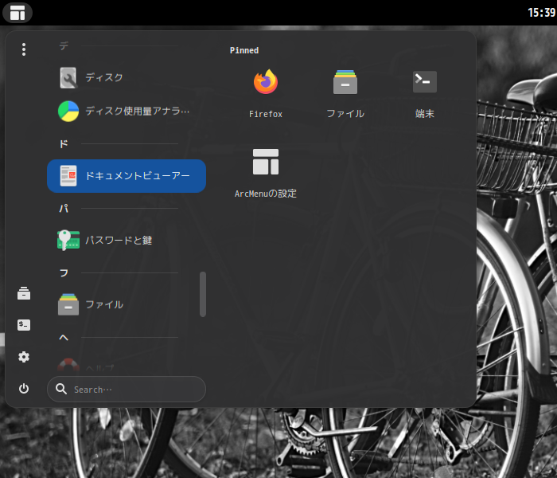Viewport: 557px width, 478px height.
Task: Click the フ section header
Action: point(64,272)
